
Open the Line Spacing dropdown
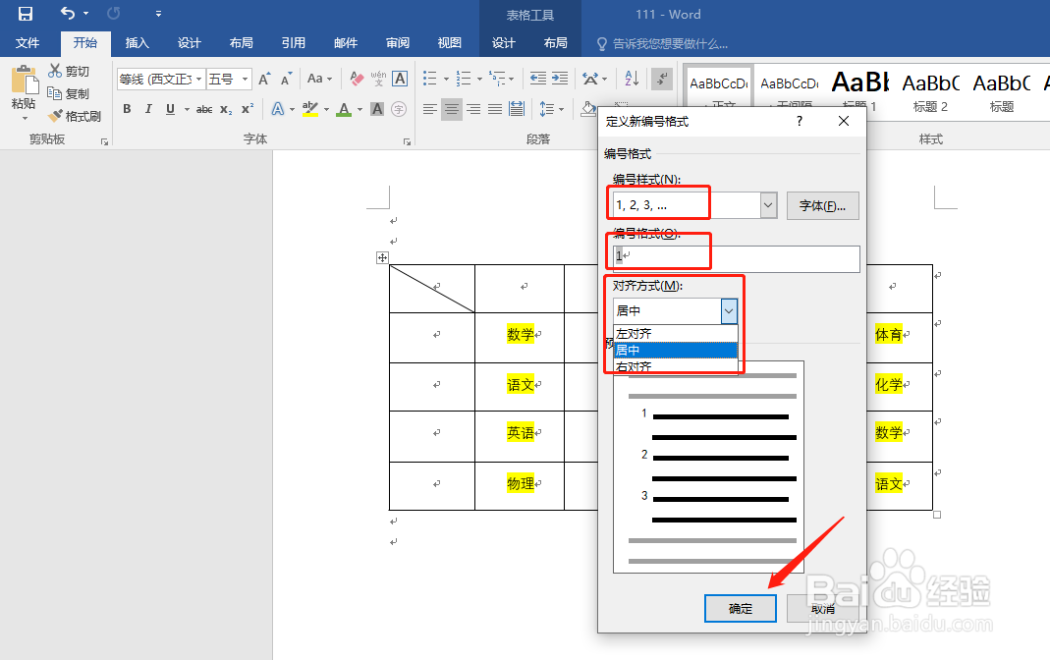click(551, 108)
